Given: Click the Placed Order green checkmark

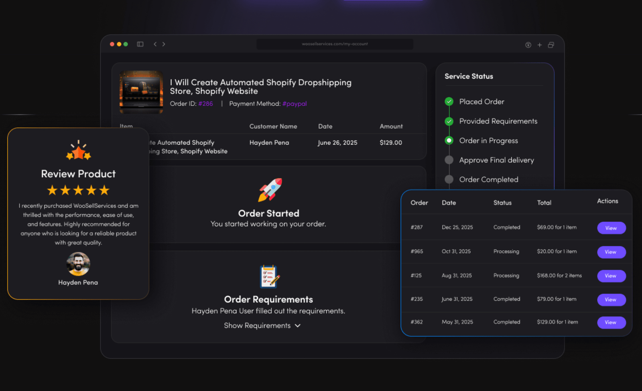Looking at the screenshot, I should coord(449,101).
